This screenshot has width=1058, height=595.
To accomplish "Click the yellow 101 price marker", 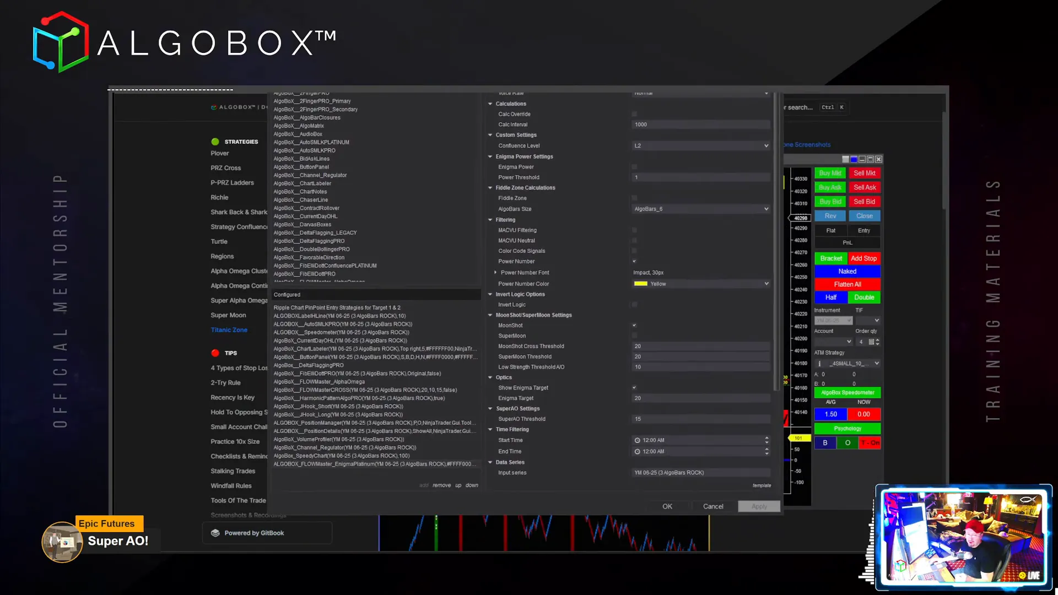I will tap(798, 438).
